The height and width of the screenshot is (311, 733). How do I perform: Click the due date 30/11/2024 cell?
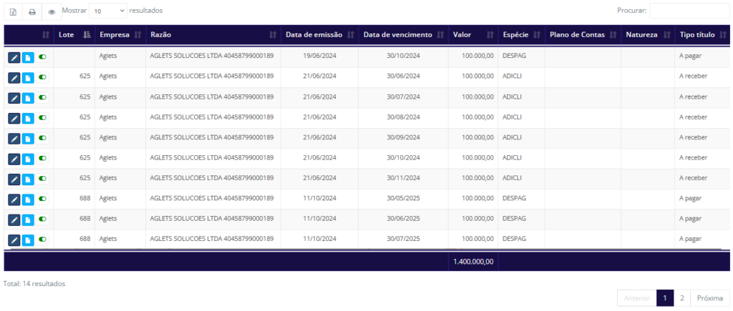point(404,178)
